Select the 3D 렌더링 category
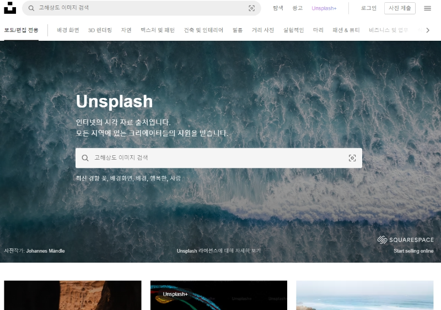Screen dimensions: 441x310 [100, 30]
